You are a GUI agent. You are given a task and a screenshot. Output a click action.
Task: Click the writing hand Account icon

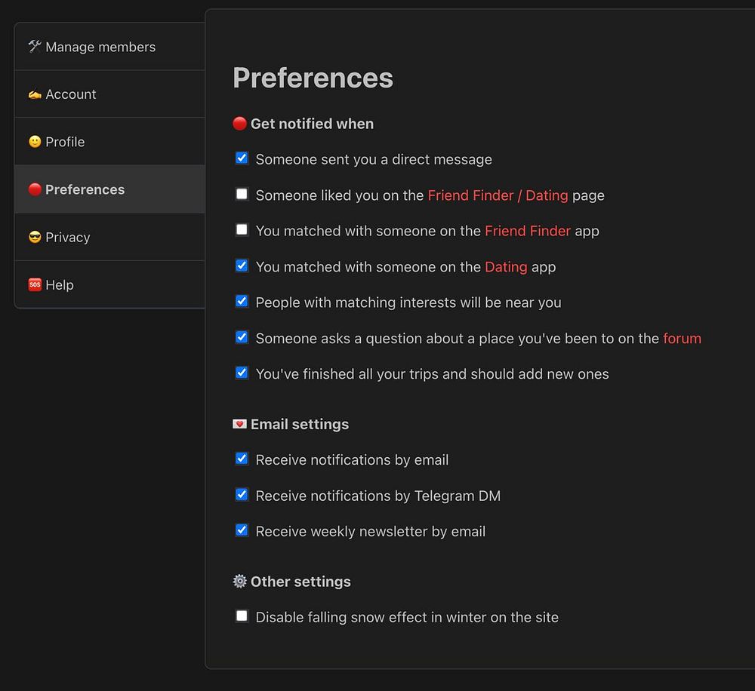pos(35,94)
